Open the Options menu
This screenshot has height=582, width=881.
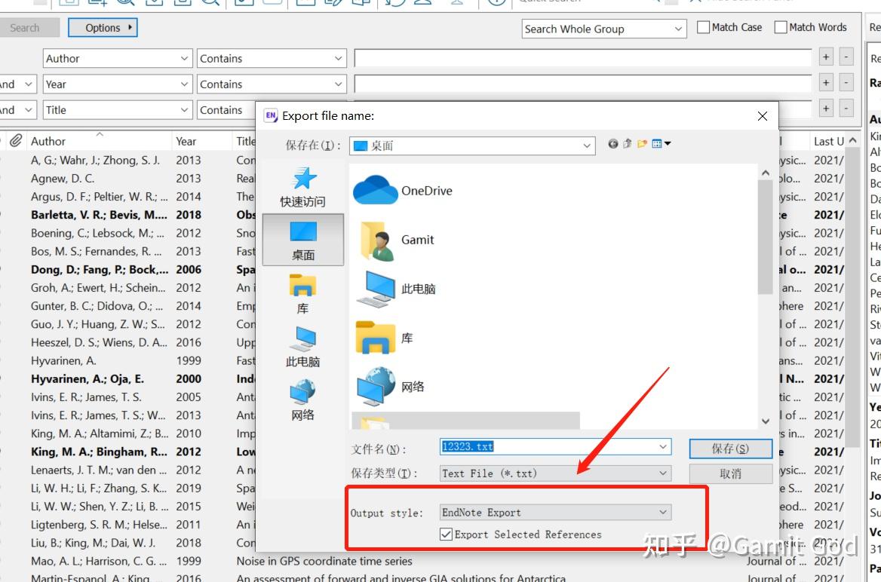[x=103, y=26]
